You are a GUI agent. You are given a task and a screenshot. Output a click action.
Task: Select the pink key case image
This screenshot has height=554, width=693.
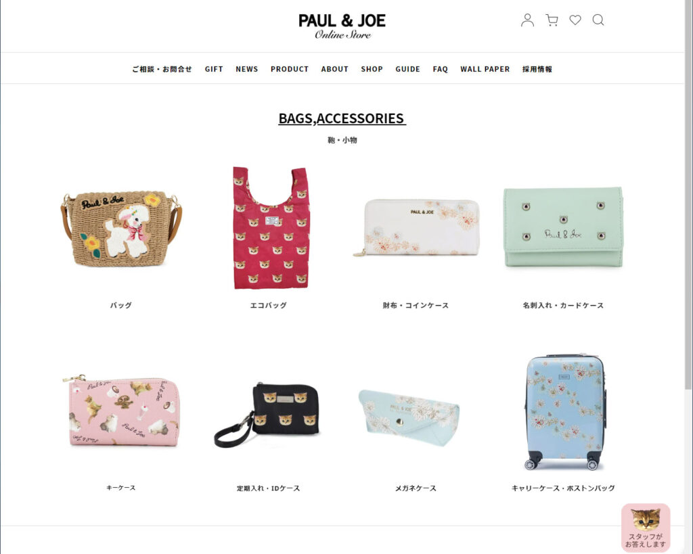[124, 411]
